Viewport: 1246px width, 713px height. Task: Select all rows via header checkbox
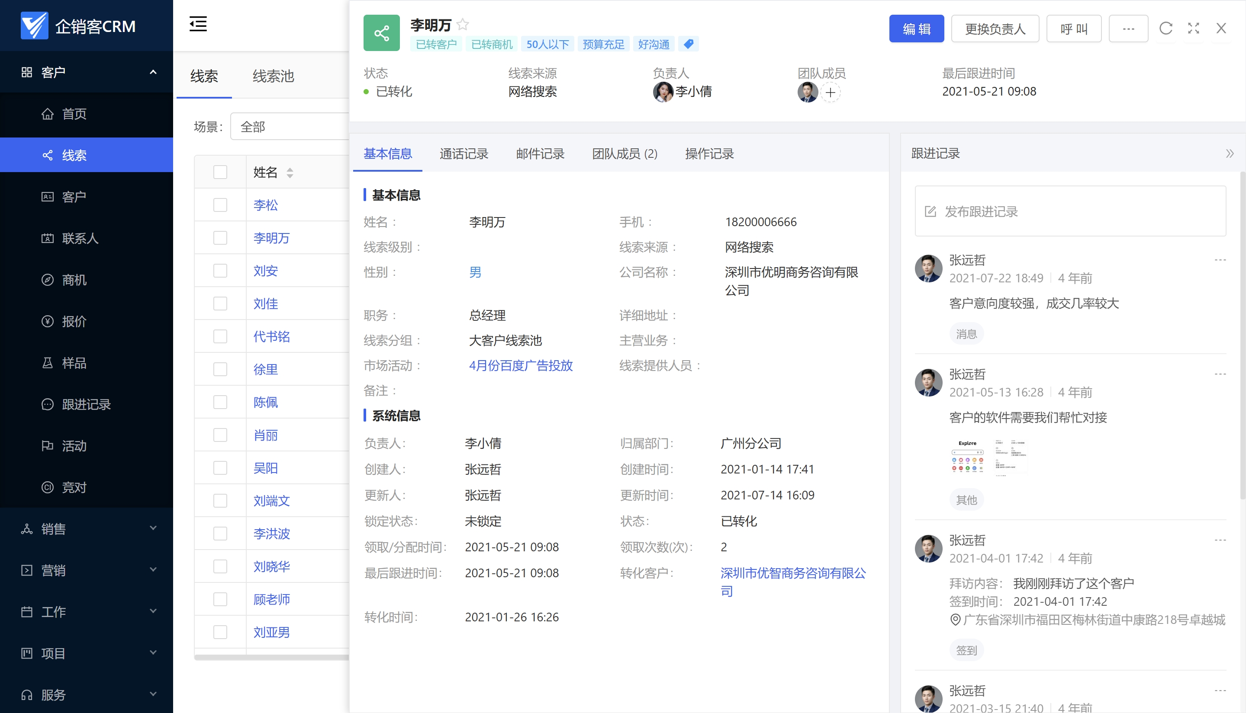(x=220, y=172)
